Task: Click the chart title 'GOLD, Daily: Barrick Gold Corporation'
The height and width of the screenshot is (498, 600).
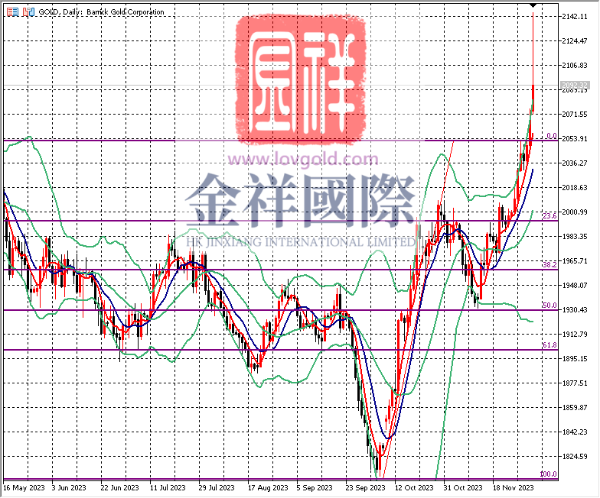Action: click(x=101, y=12)
